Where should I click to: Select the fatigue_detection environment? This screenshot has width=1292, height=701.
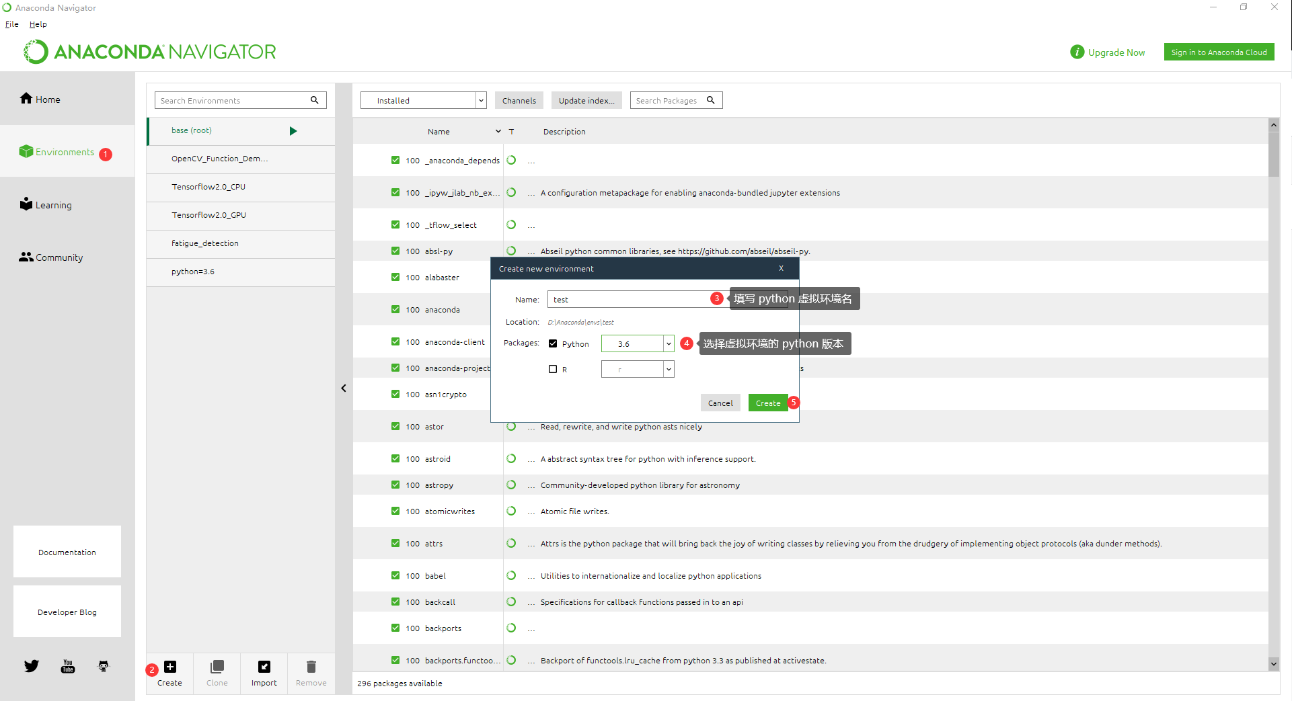click(241, 244)
